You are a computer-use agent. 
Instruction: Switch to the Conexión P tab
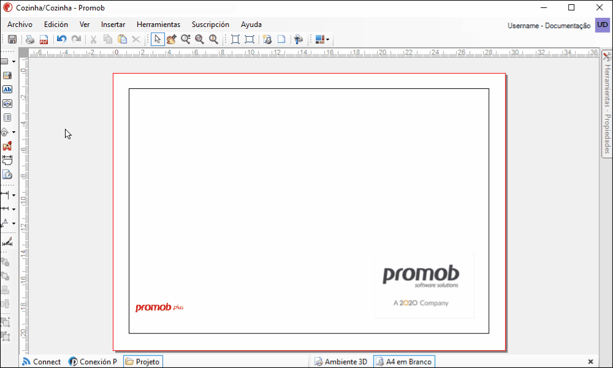pyautogui.click(x=93, y=362)
